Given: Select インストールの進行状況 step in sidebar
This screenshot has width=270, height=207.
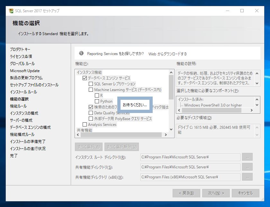Looking at the screenshot, I should pos(28,148).
